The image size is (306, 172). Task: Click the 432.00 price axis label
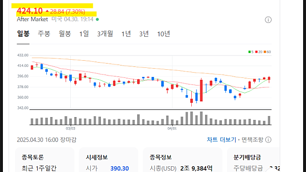coord(23,55)
